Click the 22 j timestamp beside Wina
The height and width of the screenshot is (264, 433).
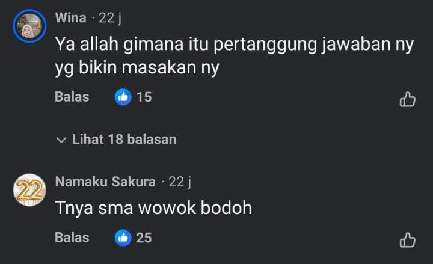click(110, 18)
